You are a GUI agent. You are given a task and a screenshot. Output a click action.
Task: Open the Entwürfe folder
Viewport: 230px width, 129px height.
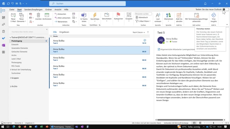[15, 44]
